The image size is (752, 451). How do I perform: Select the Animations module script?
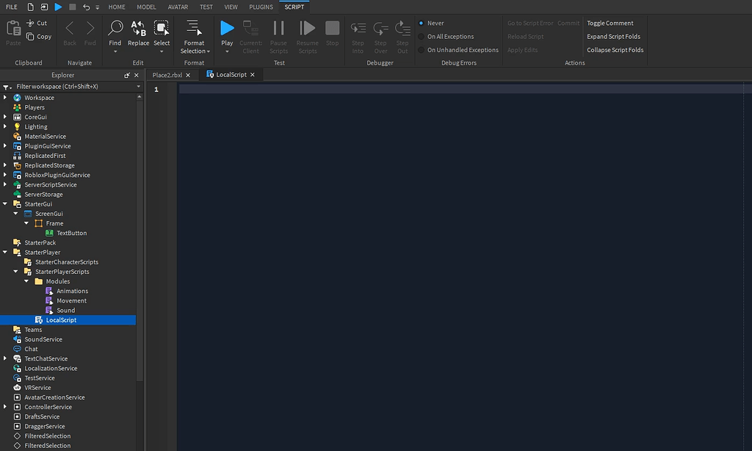72,291
